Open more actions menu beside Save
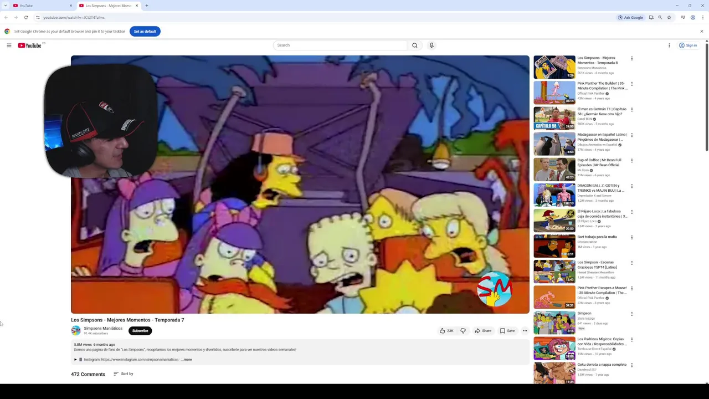709x399 pixels. coord(525,331)
